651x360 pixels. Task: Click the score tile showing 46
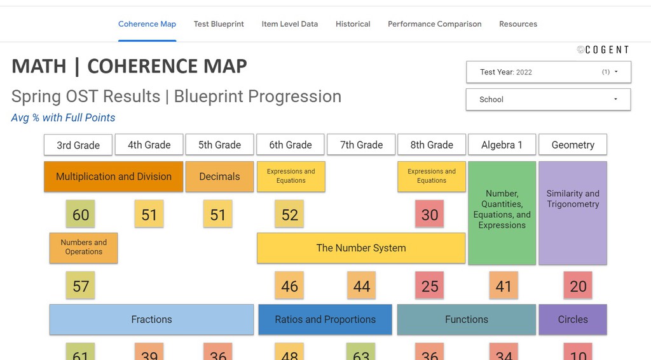pyautogui.click(x=289, y=285)
